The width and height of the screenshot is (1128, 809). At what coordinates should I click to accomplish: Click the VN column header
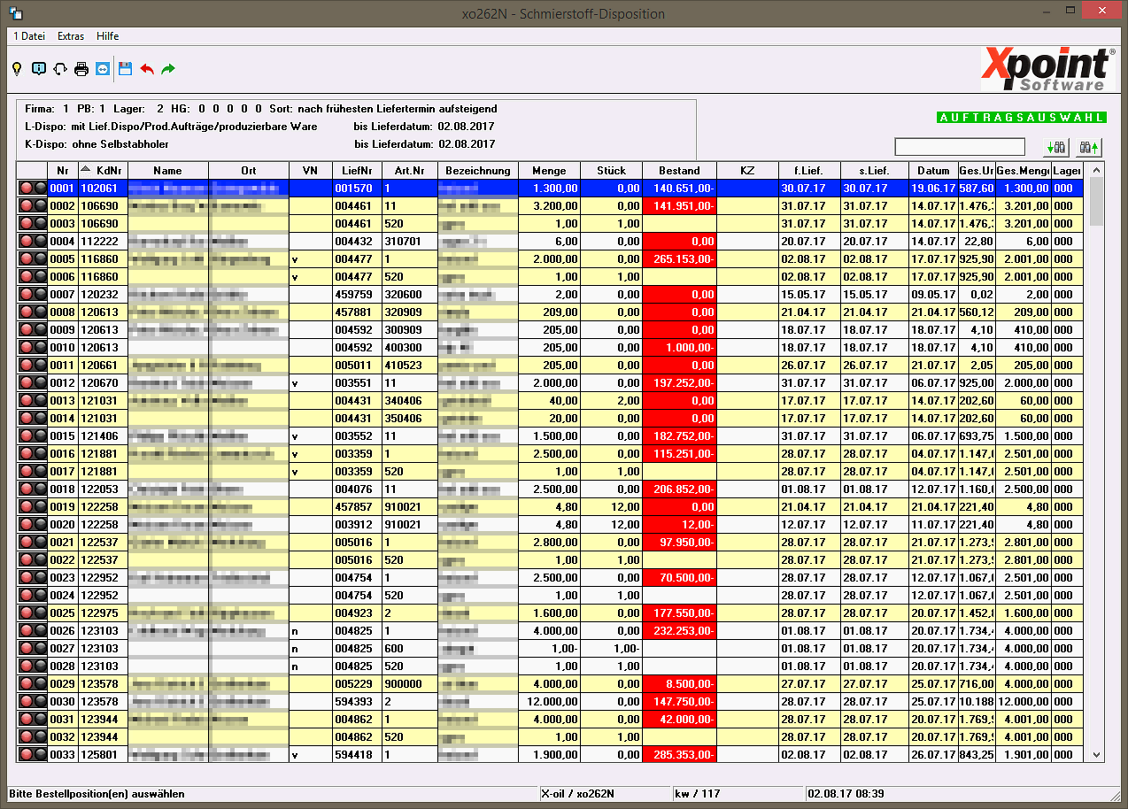[x=310, y=170]
